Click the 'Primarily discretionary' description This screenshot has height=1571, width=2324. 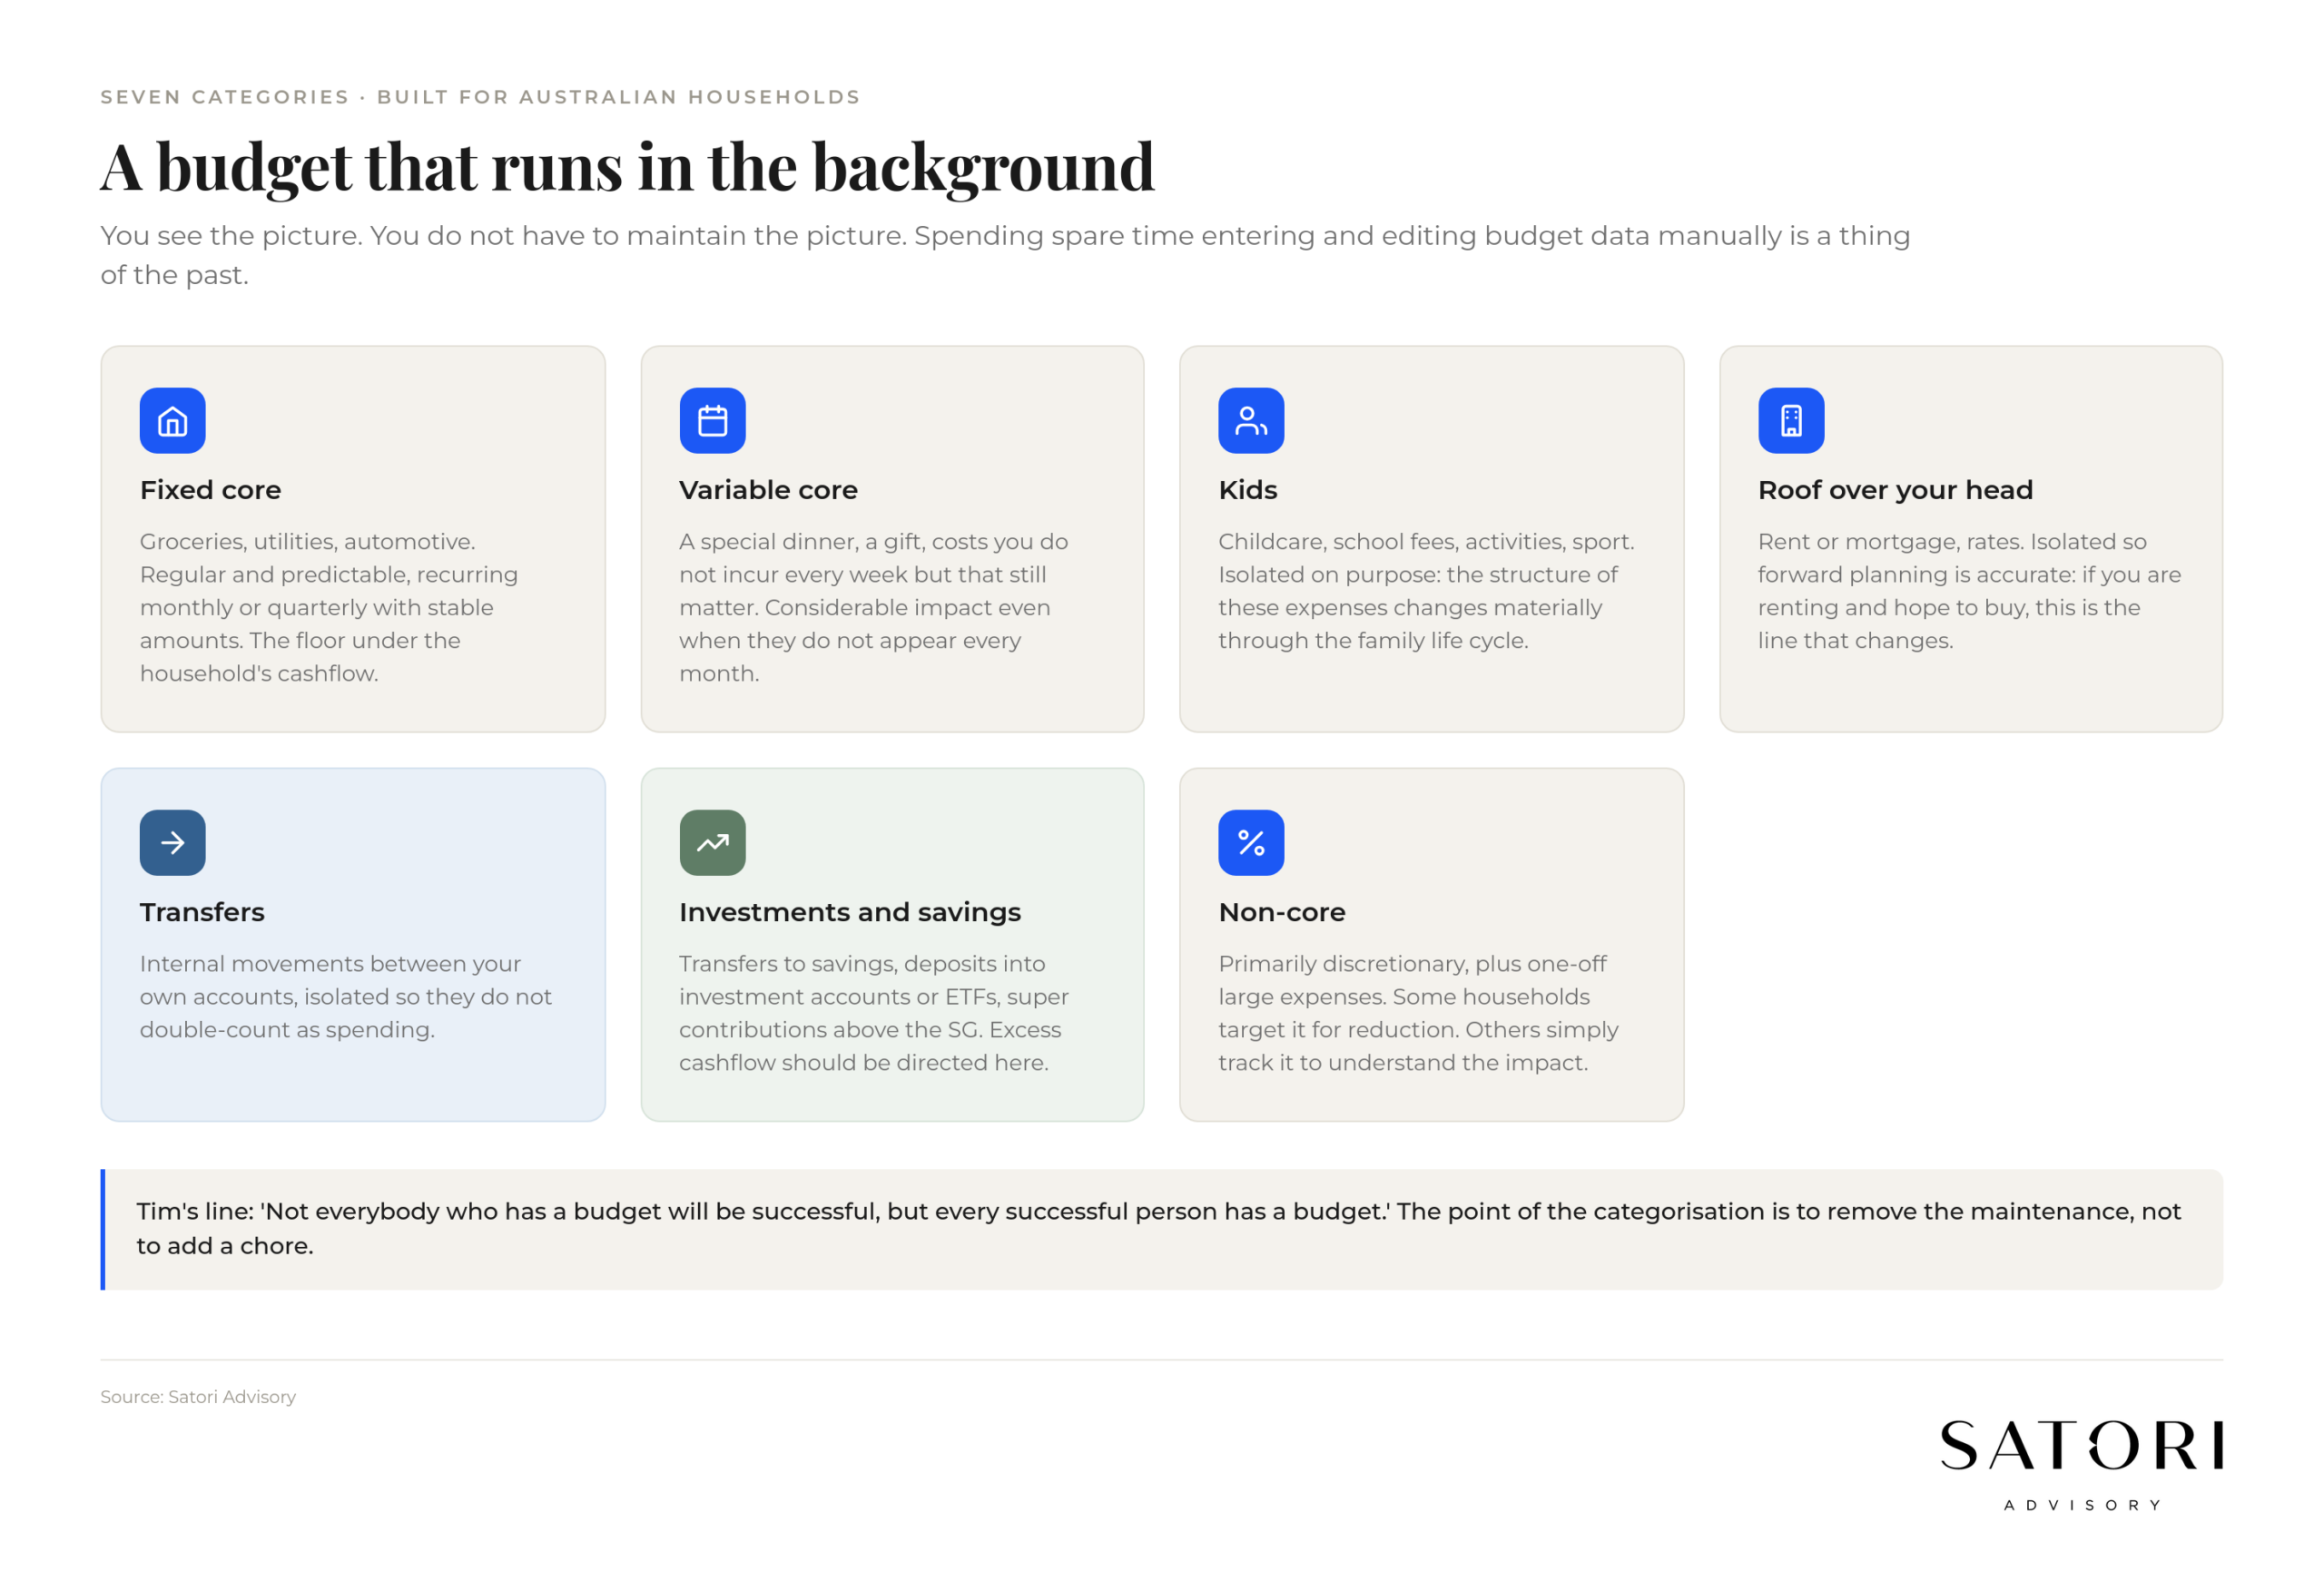(x=1418, y=1013)
